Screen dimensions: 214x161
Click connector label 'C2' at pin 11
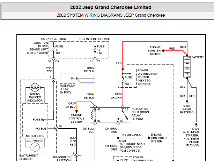[x=98, y=61]
